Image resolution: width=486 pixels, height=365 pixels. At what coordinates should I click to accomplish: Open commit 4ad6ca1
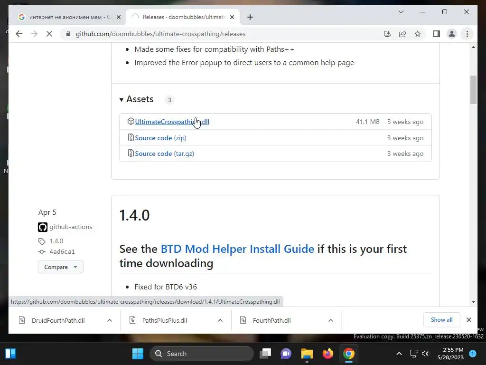tap(62, 252)
